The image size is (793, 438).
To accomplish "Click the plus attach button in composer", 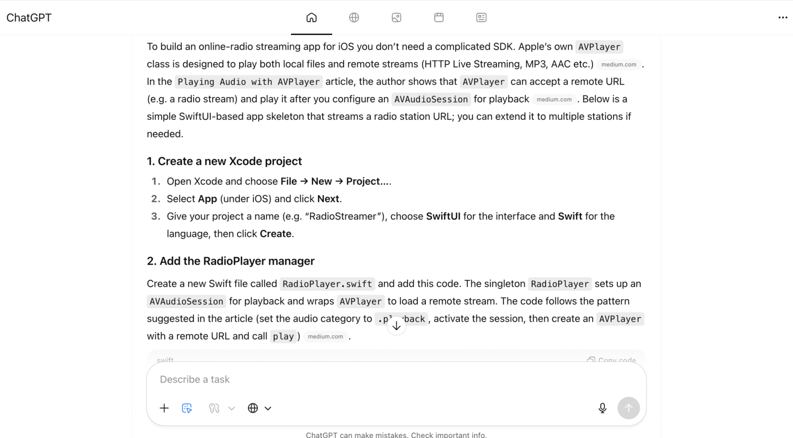I will pyautogui.click(x=164, y=408).
